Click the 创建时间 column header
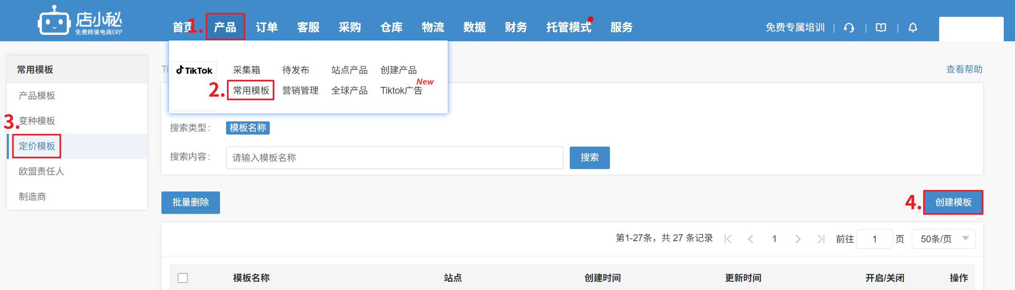Image resolution: width=1015 pixels, height=290 pixels. coord(603,278)
